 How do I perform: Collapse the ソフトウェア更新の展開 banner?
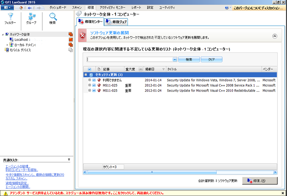coord(274,36)
